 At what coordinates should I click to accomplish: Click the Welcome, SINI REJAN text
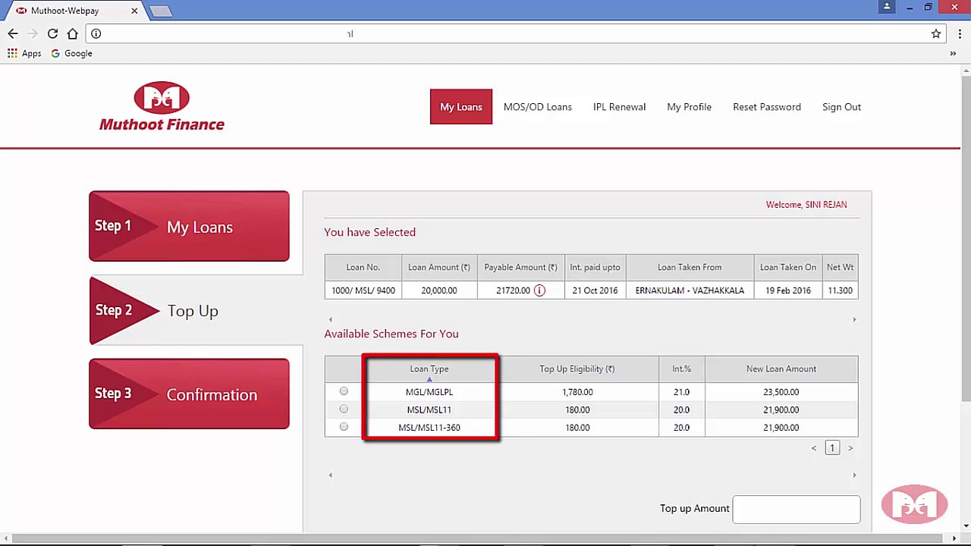pos(806,205)
